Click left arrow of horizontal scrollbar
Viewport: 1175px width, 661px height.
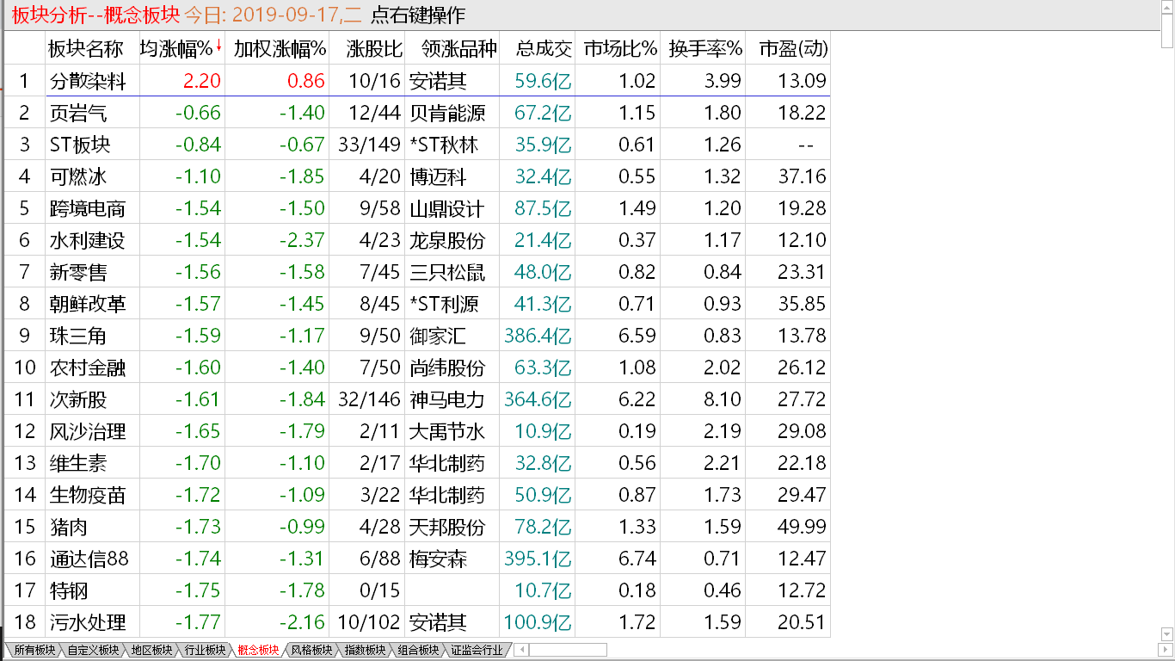pyautogui.click(x=521, y=650)
